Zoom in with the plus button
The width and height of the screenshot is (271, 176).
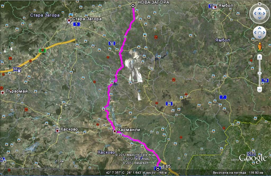click(x=260, y=57)
